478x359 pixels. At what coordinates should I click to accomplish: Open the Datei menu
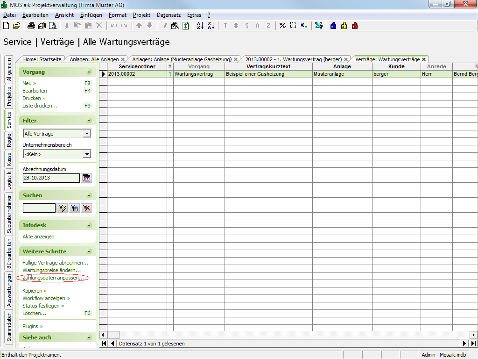coord(9,15)
